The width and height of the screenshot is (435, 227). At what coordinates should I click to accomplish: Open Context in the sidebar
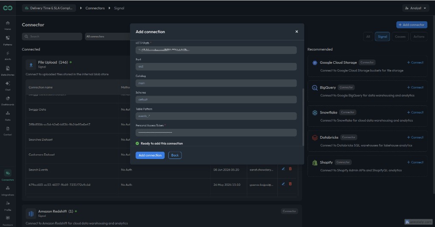(8, 128)
